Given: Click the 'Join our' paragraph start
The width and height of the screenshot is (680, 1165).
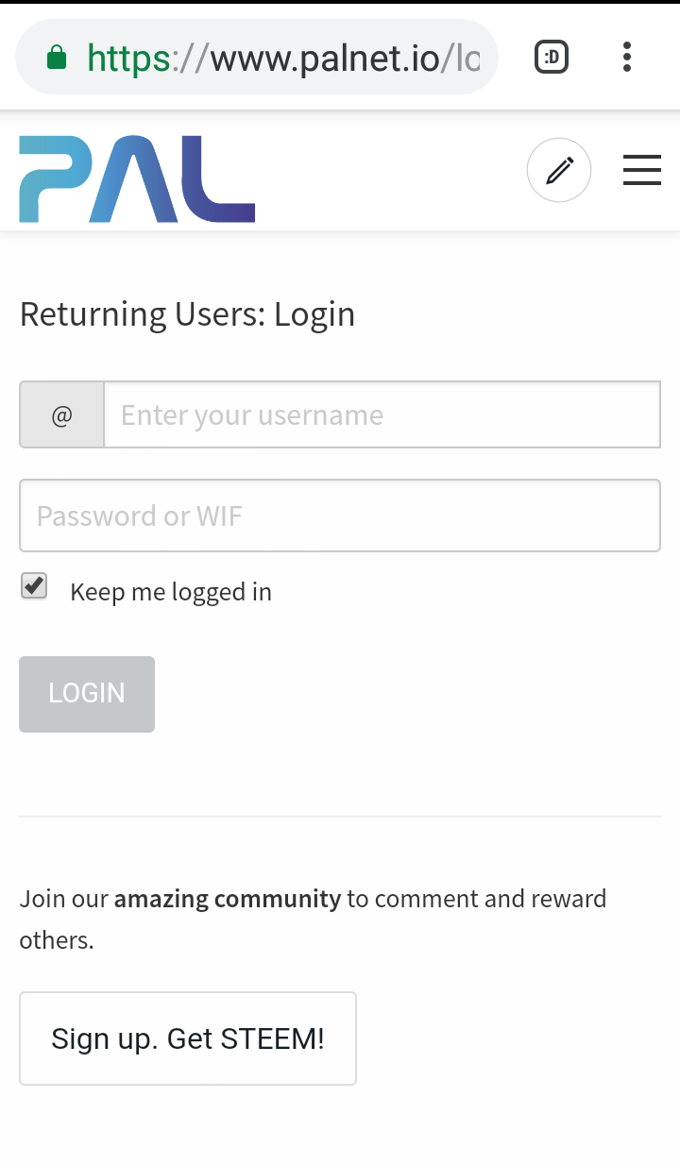Looking at the screenshot, I should [x=63, y=899].
